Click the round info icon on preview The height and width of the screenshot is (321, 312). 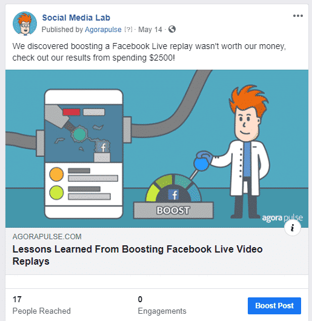coord(293,228)
